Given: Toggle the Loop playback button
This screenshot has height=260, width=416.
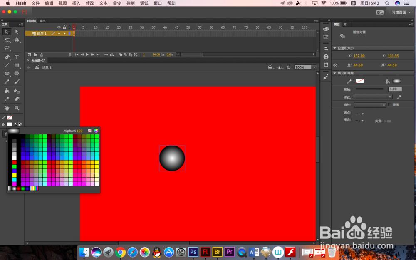Looking at the screenshot, I should coord(112,54).
